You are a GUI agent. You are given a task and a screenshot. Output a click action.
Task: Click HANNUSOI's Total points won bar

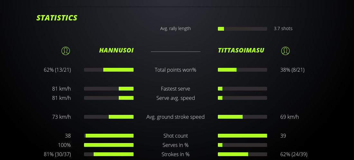(x=109, y=70)
